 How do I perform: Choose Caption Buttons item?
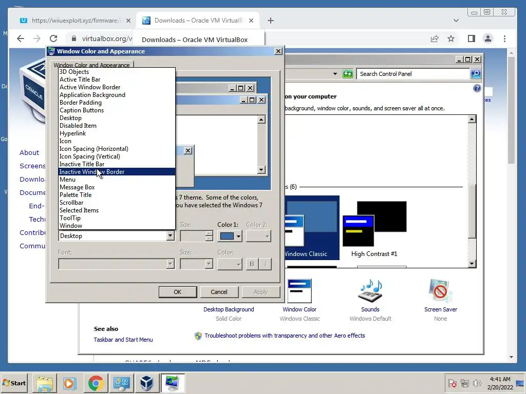click(x=117, y=110)
